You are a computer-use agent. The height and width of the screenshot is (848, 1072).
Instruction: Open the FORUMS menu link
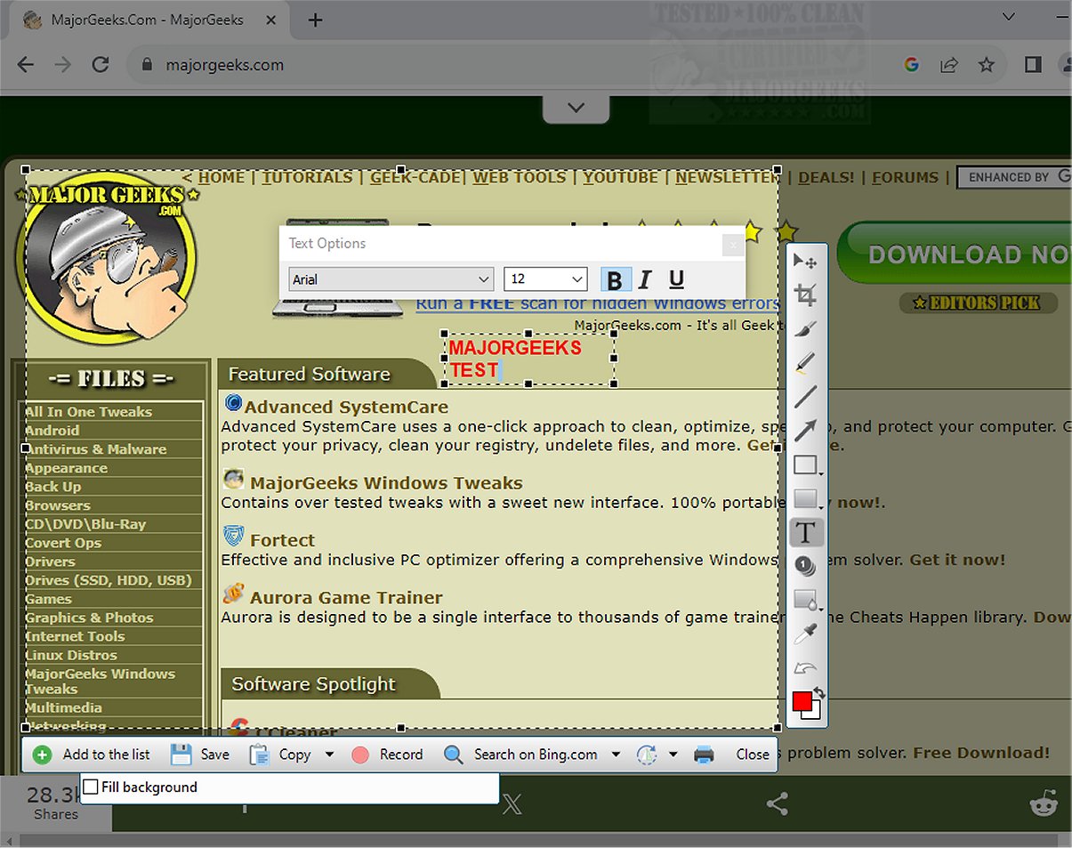tap(905, 177)
